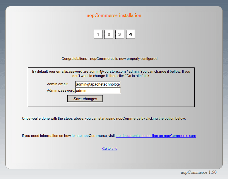Click the Admin password label
Screen dimensions: 228x179
61,91
